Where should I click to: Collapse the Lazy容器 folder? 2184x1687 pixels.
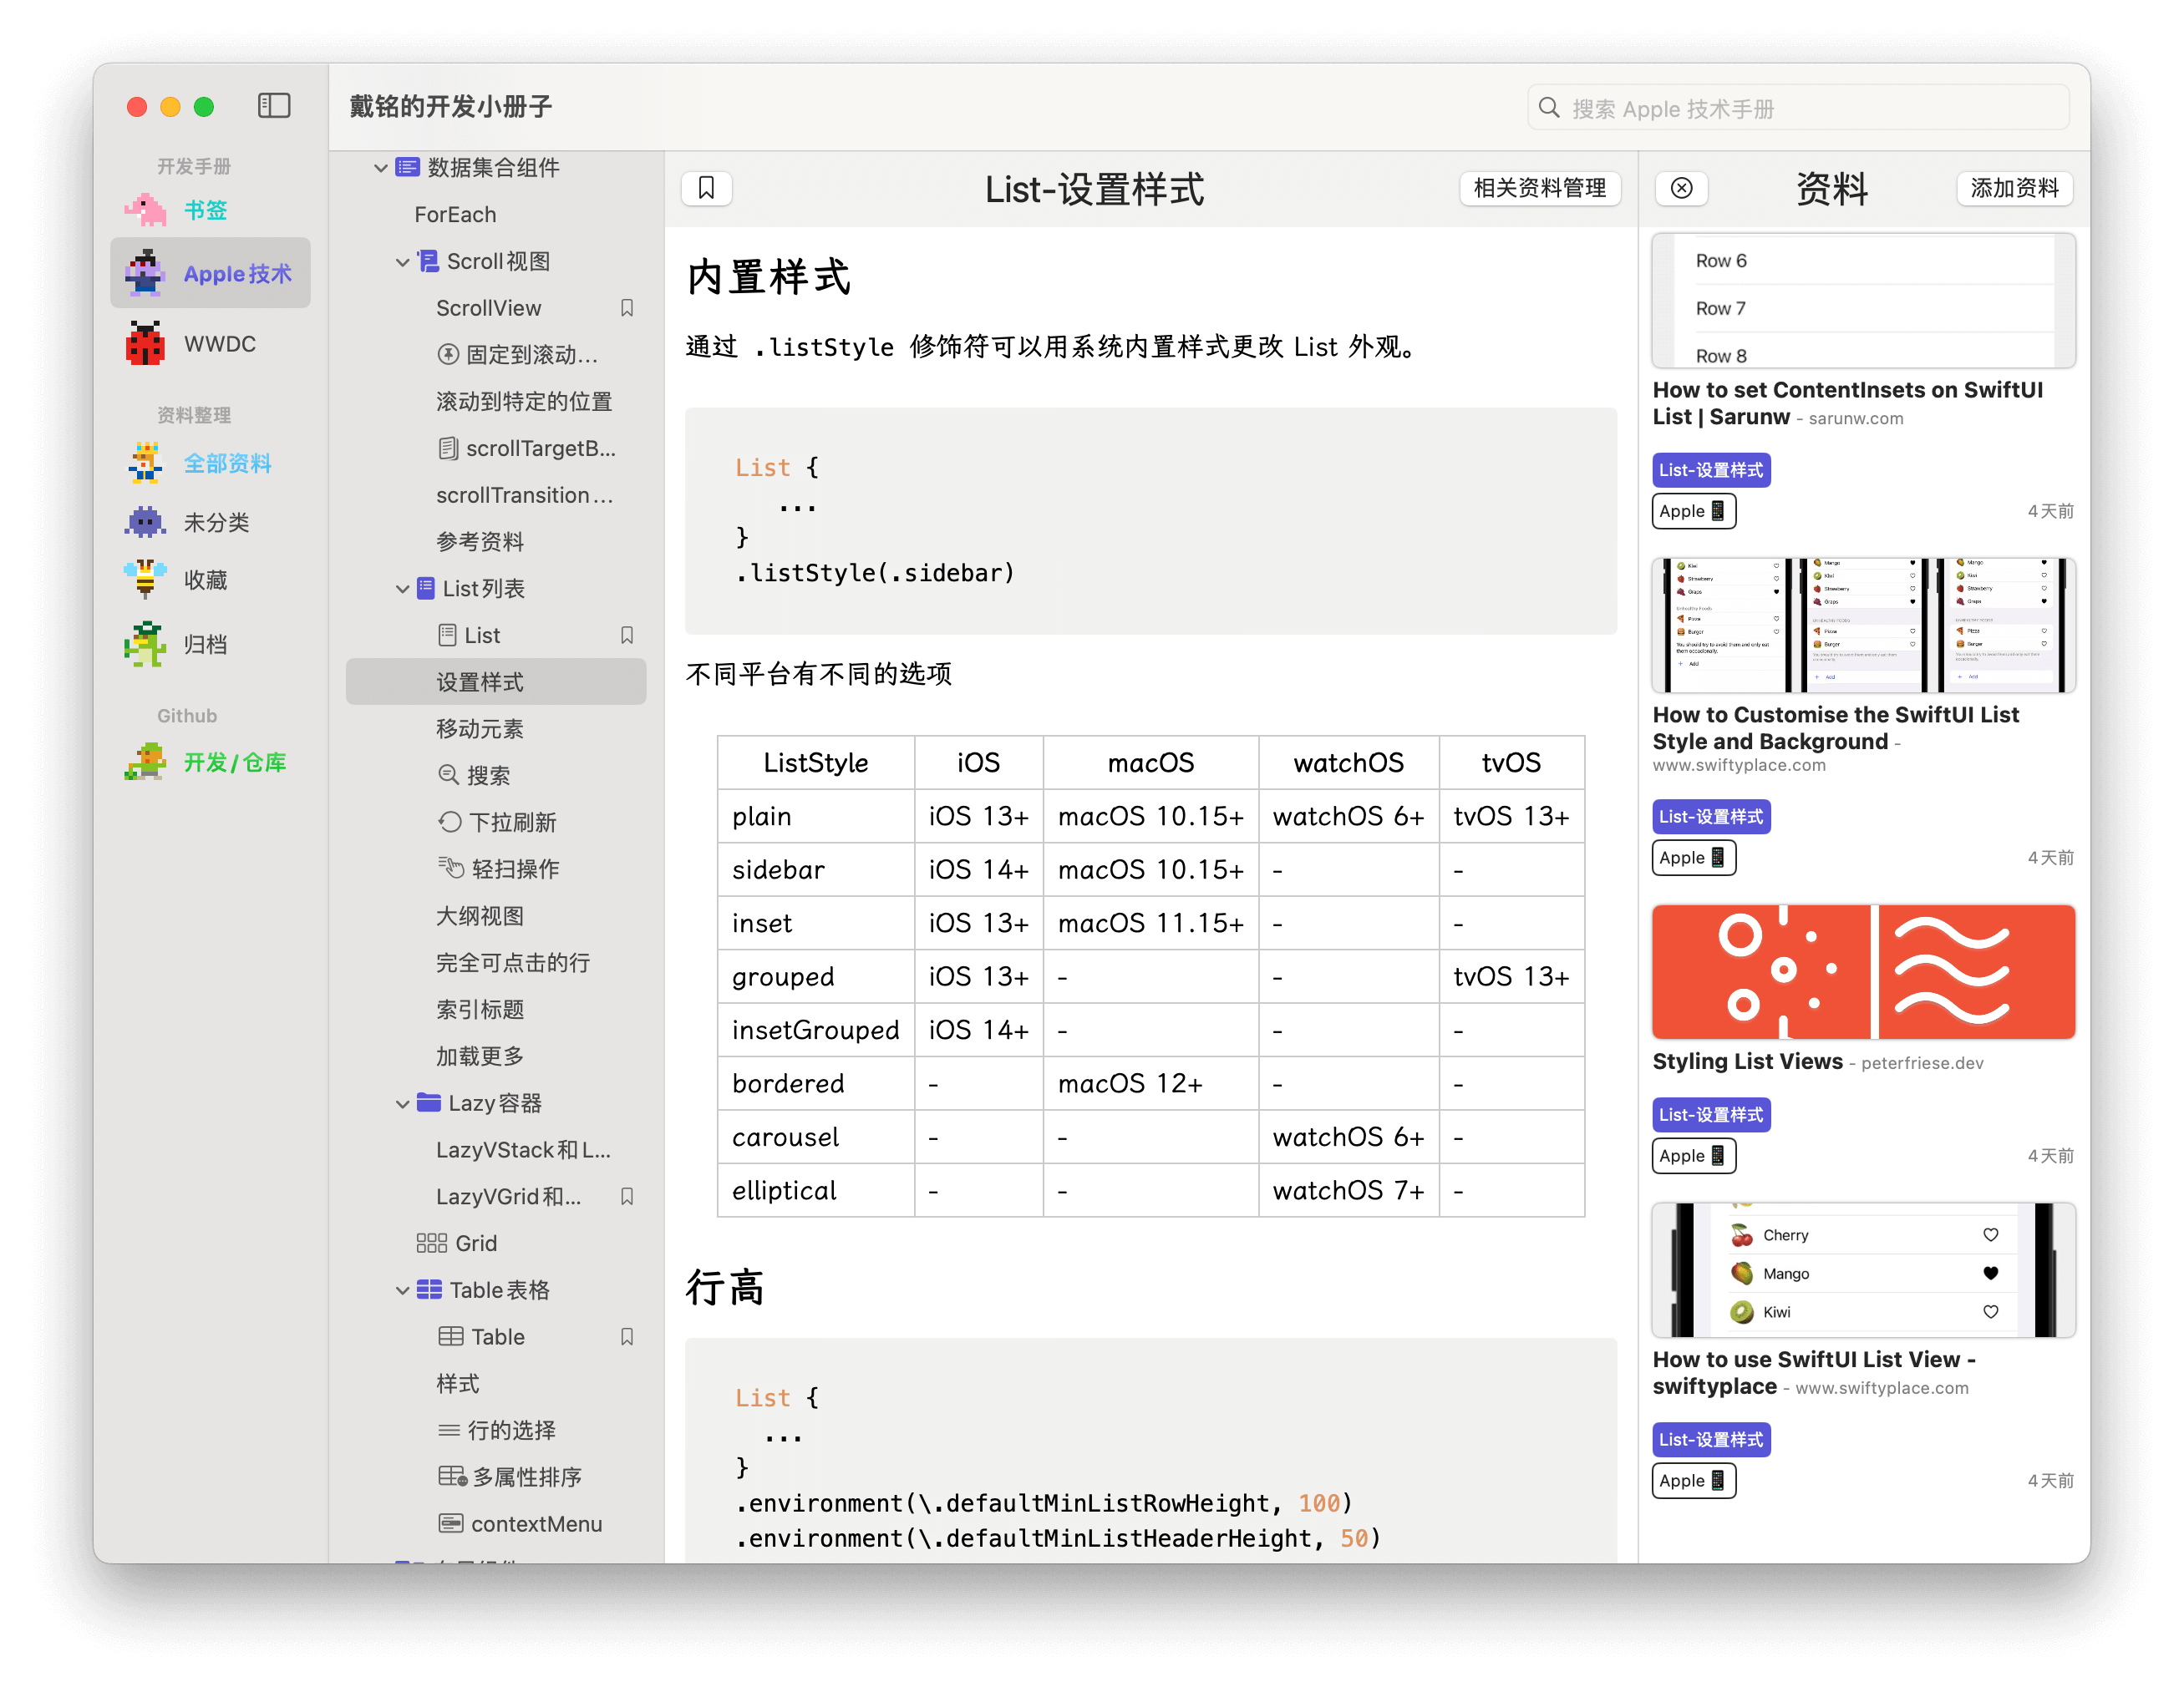point(402,1103)
